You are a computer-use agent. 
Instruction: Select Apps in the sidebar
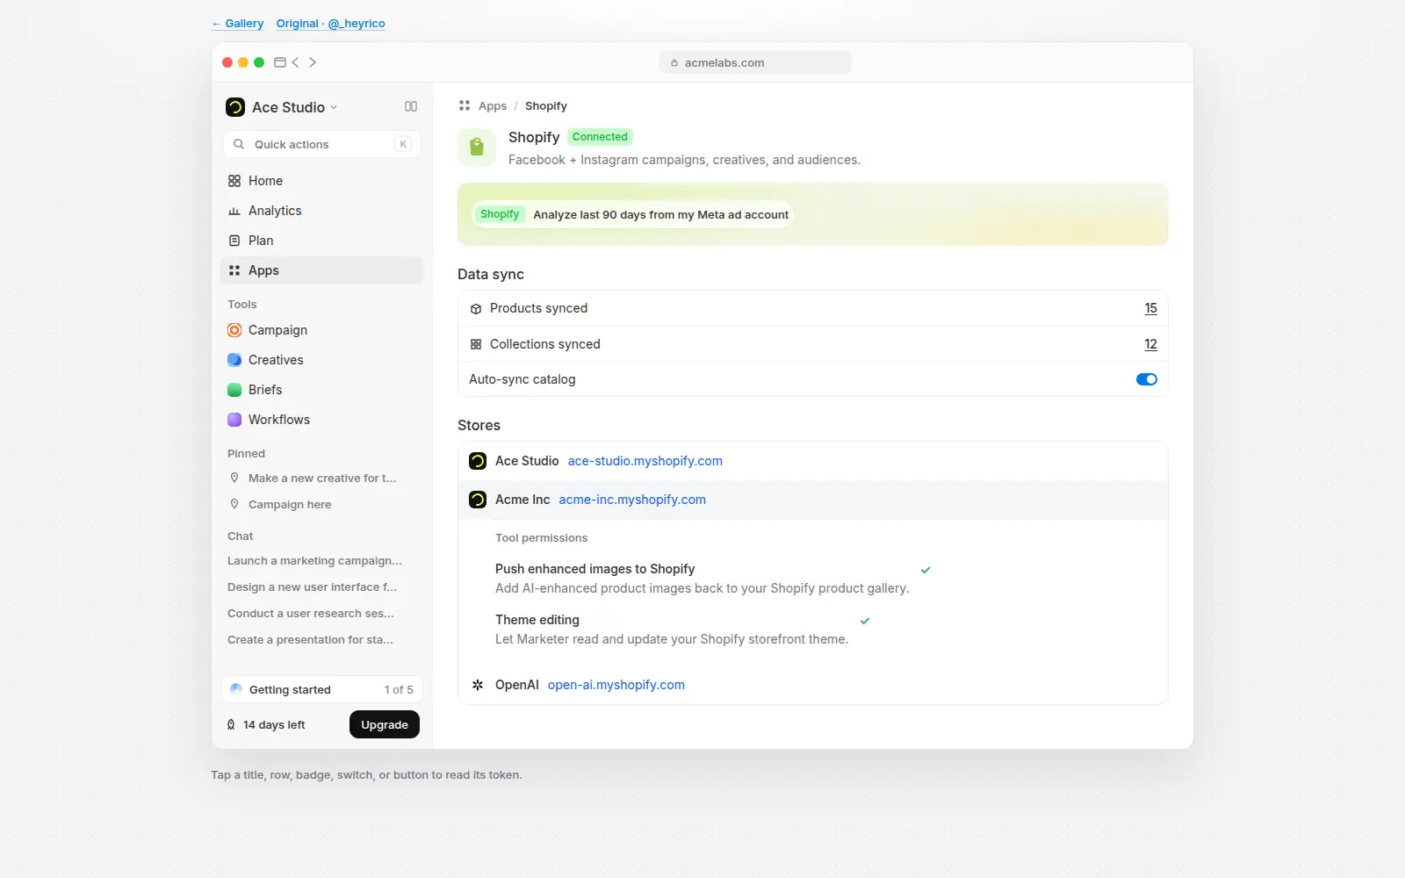(321, 270)
